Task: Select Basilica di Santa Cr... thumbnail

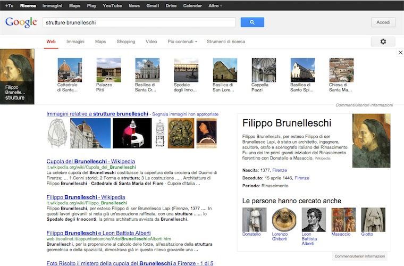Action: pos(147,70)
